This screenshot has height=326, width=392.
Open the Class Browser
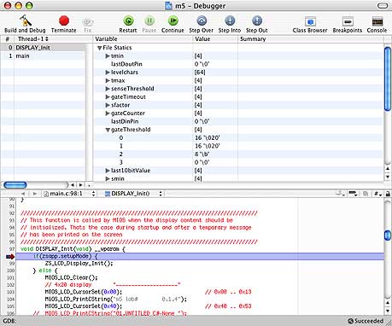[x=310, y=21]
